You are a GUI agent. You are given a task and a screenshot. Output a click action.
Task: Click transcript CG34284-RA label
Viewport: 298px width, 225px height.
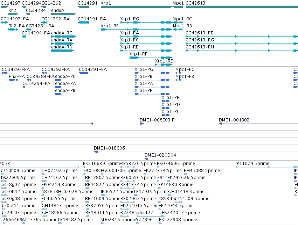[40, 26]
